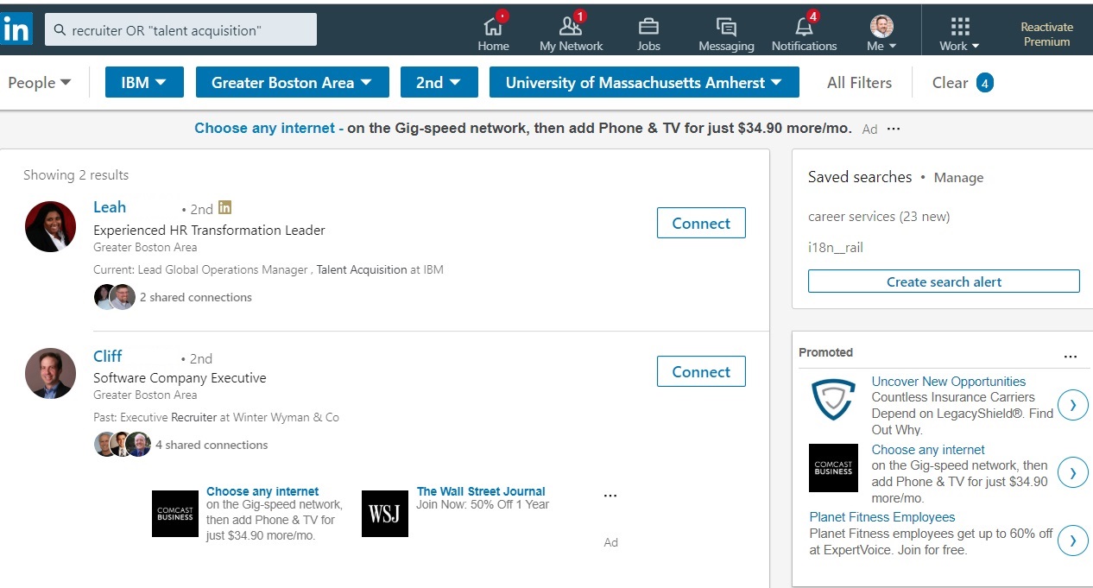The height and width of the screenshot is (588, 1093).
Task: Click Connect on Leah's profile
Action: click(700, 223)
